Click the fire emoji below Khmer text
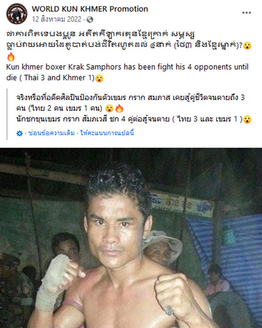Image resolution: width=262 pixels, height=328 pixels. coord(11,57)
